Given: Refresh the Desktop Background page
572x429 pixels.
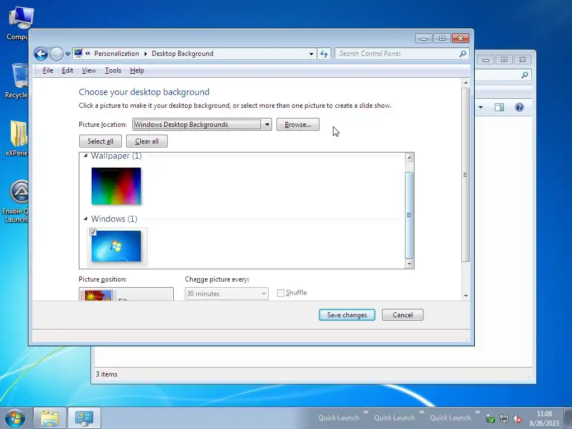Looking at the screenshot, I should [x=324, y=54].
